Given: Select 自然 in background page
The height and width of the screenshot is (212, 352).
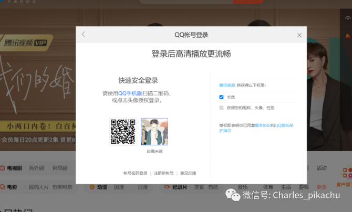Looking at the screenshot, I should pyautogui.click(x=213, y=187).
